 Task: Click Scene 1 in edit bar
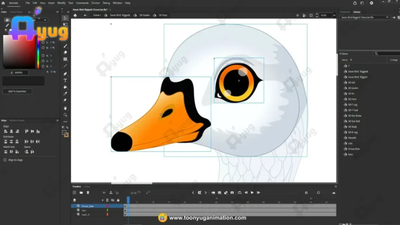(x=97, y=15)
